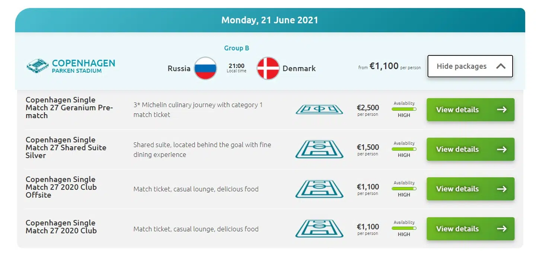View details for the 2020 Club package

tap(470, 229)
